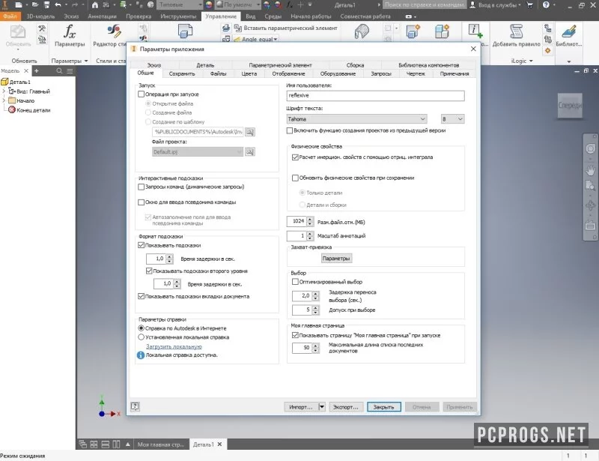Click the Импорт... button

[301, 407]
